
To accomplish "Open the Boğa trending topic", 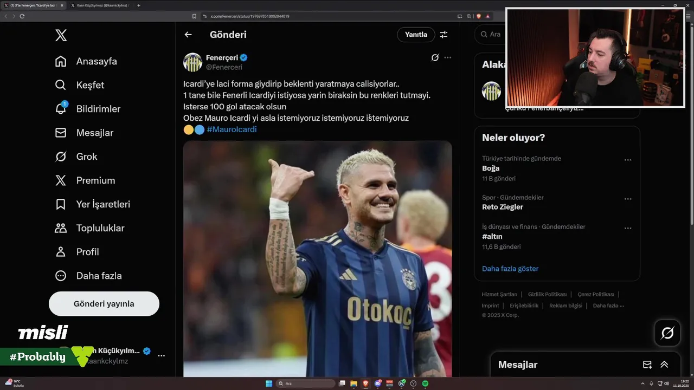I will [x=491, y=168].
